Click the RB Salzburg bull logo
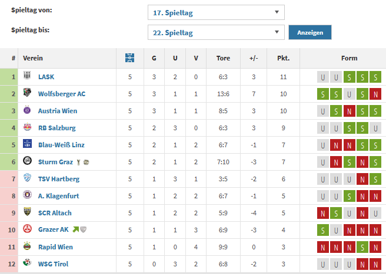This screenshot has width=386, height=274. point(27,127)
